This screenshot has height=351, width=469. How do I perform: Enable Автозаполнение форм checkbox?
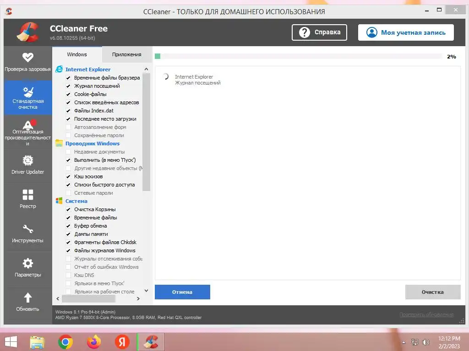tap(68, 127)
